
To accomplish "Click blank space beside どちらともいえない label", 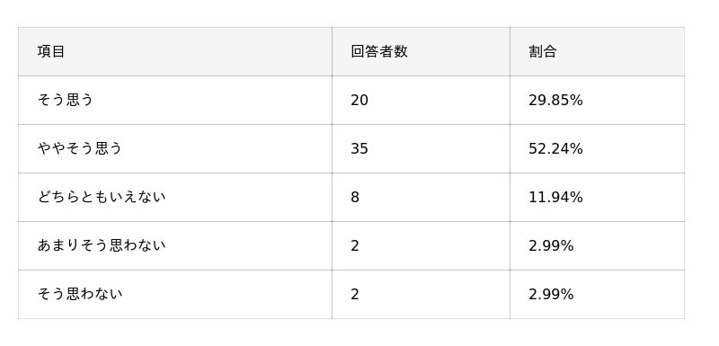I will pyautogui.click(x=248, y=197).
